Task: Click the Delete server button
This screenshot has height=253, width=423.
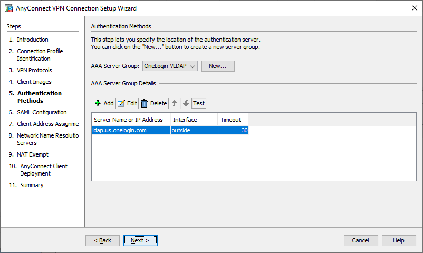Action: tap(154, 103)
